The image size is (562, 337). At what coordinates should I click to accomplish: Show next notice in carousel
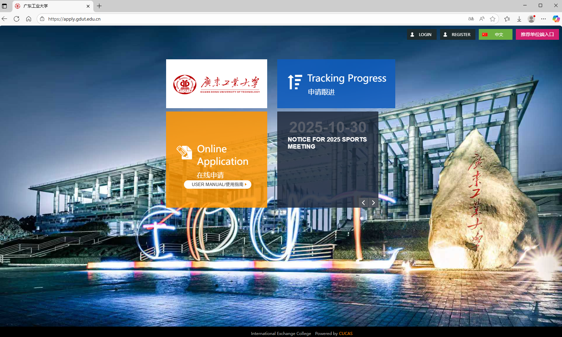pos(373,203)
